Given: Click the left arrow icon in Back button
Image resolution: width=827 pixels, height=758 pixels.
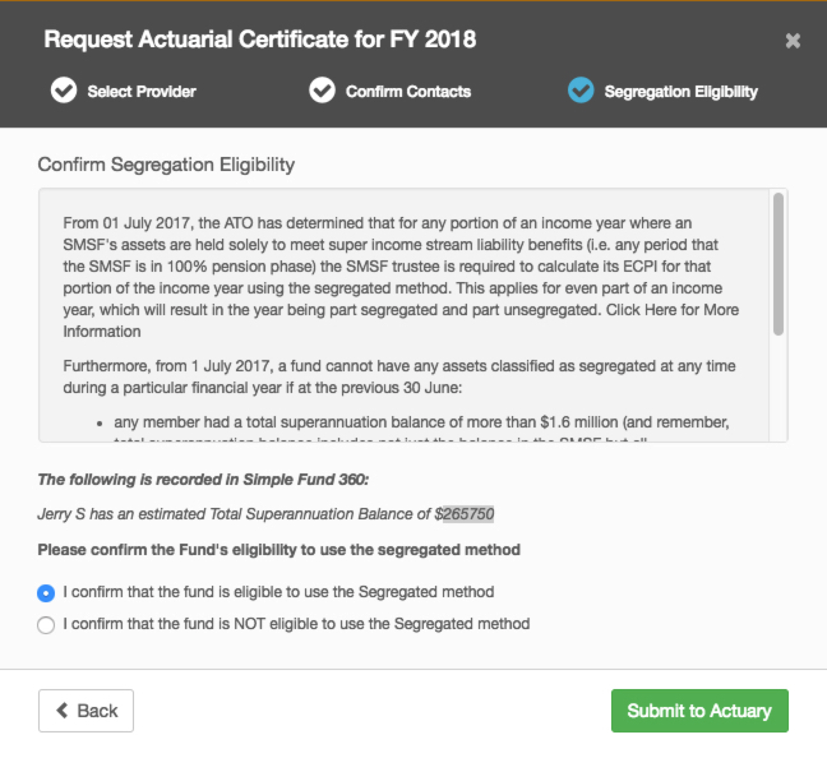Looking at the screenshot, I should point(62,710).
